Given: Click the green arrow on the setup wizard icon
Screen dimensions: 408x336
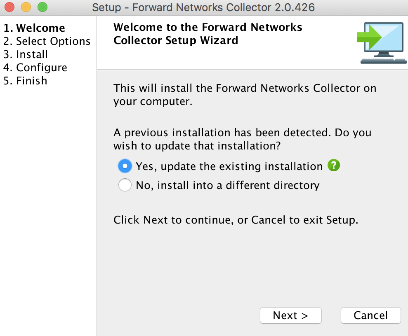Looking at the screenshot, I should [x=370, y=37].
